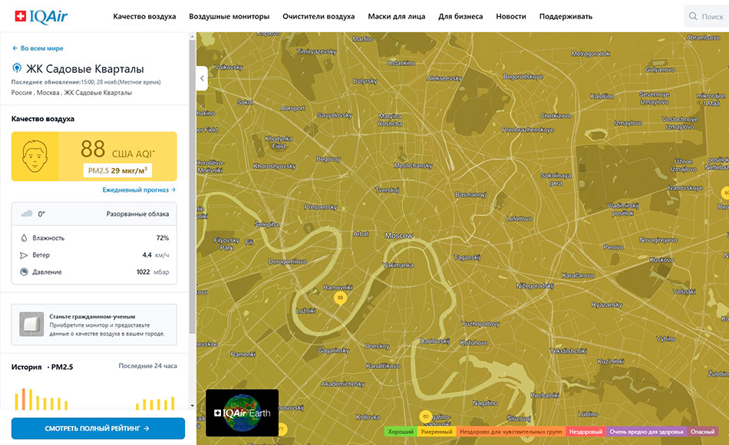729x445 pixels.
Task: Click the 'Lefortovo' map label
Action: tap(519, 219)
